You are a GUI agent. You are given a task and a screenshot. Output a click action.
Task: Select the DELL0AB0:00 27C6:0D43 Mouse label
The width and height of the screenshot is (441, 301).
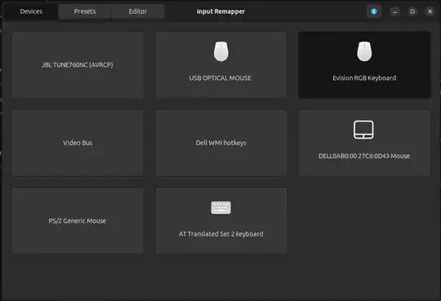pos(364,156)
